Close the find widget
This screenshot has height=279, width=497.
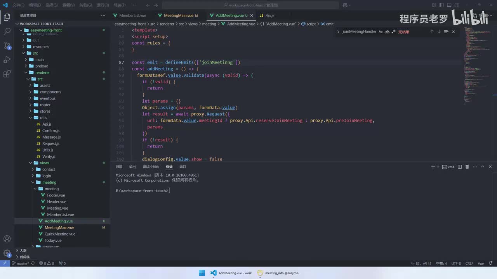click(x=454, y=32)
